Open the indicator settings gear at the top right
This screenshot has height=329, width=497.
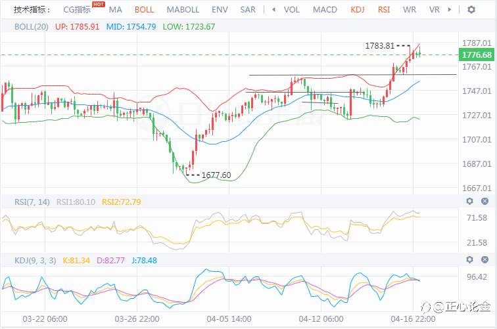click(471, 9)
